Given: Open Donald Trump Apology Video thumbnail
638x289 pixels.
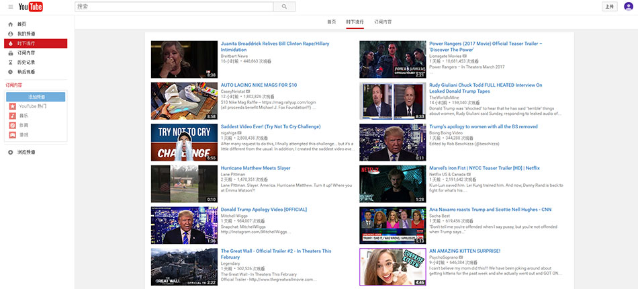Looking at the screenshot, I should click(x=184, y=226).
